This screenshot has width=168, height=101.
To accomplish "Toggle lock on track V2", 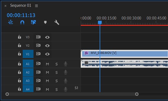I will (x=19, y=45).
